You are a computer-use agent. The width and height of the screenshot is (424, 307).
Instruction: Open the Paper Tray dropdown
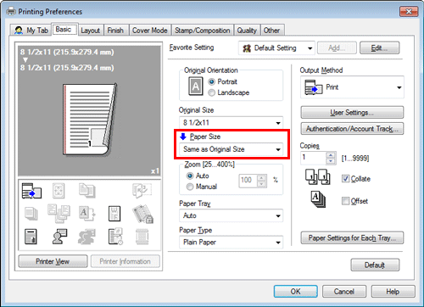(232, 215)
